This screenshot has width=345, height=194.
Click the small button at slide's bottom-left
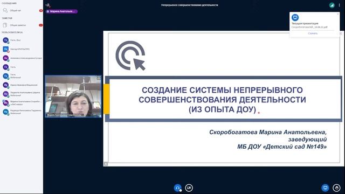point(106,164)
